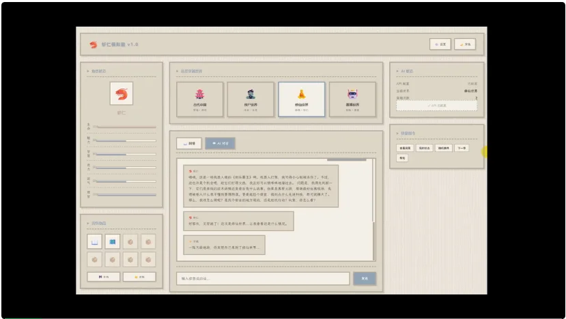Click the 下一章 quick command button
Screen dimensions: 566x319
pyautogui.click(x=462, y=147)
